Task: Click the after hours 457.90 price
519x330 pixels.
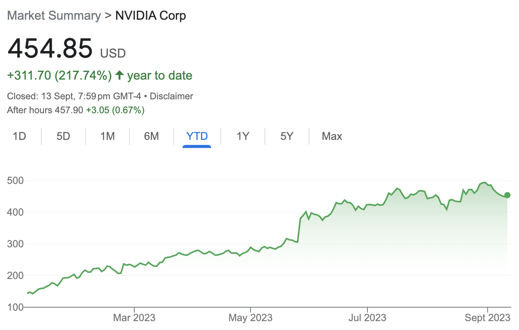Action: click(69, 110)
